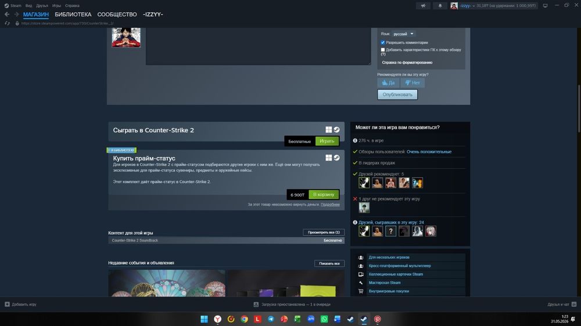Click Загрузка приостановлена status text
The height and width of the screenshot is (326, 581).
coord(296,304)
